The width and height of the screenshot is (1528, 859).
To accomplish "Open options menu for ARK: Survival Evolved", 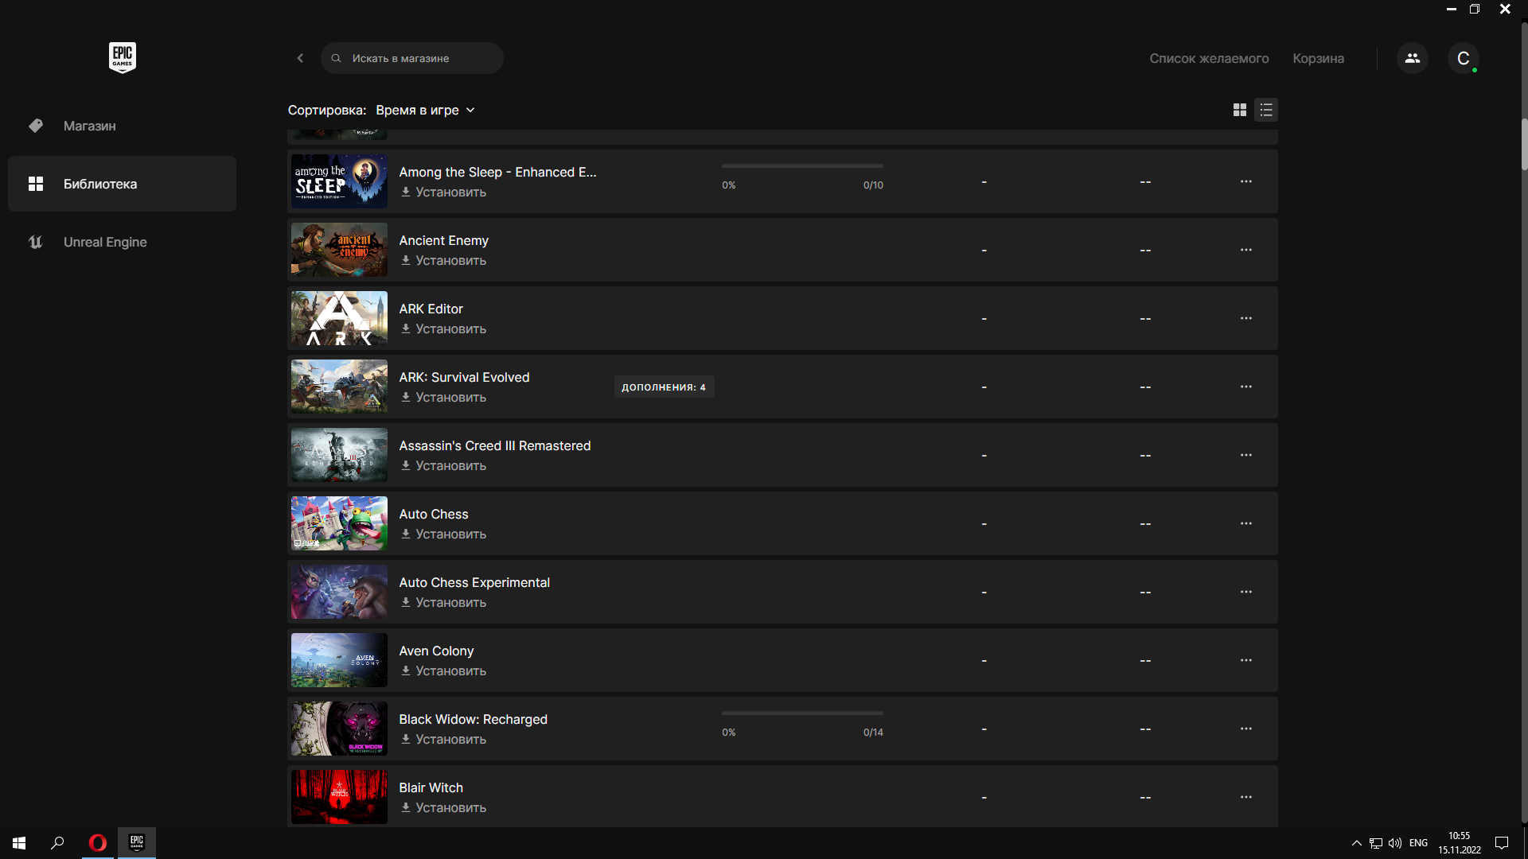I will [1245, 387].
